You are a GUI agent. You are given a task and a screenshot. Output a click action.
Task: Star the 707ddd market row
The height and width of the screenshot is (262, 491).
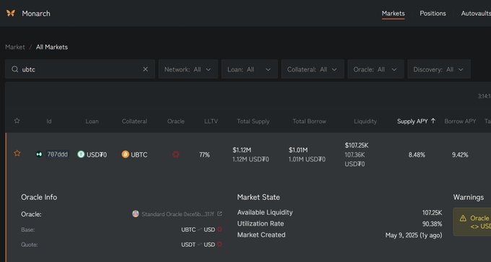[x=17, y=154]
